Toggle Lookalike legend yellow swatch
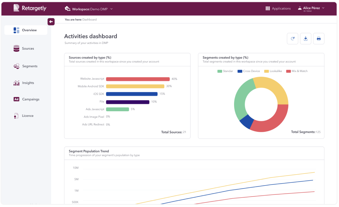The width and height of the screenshot is (339, 207). [x=266, y=71]
